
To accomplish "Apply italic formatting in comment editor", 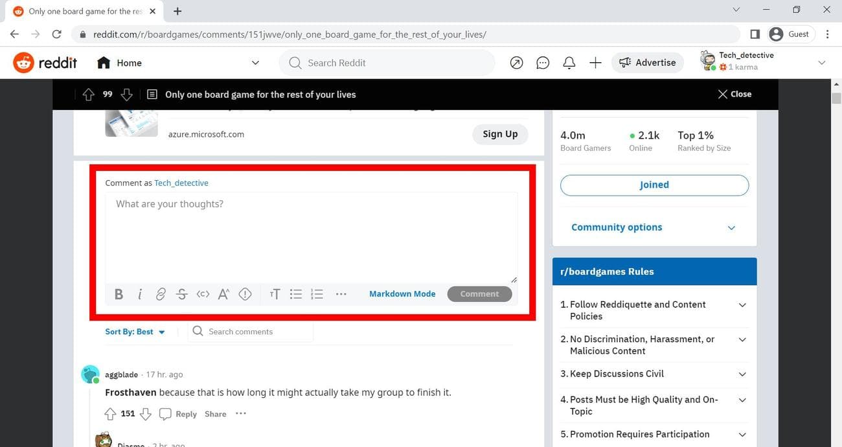I will pos(140,294).
